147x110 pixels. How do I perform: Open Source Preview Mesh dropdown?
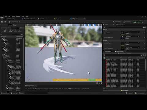point(132,36)
